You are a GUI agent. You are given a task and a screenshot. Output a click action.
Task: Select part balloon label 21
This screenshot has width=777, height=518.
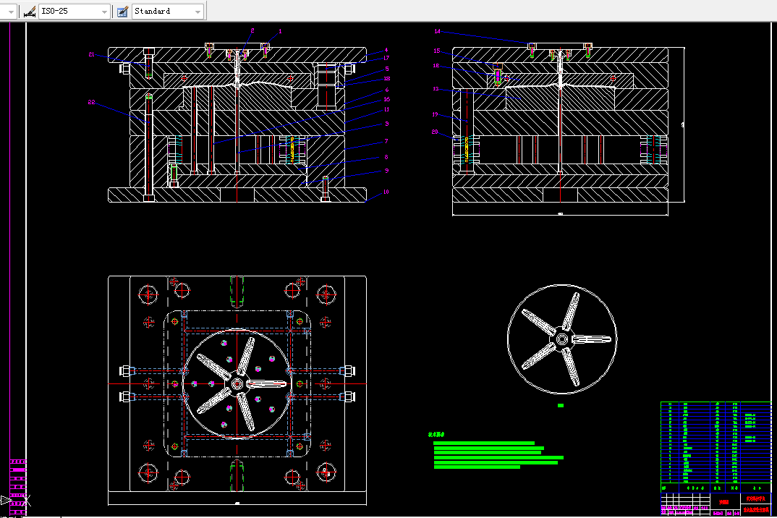tap(91, 54)
